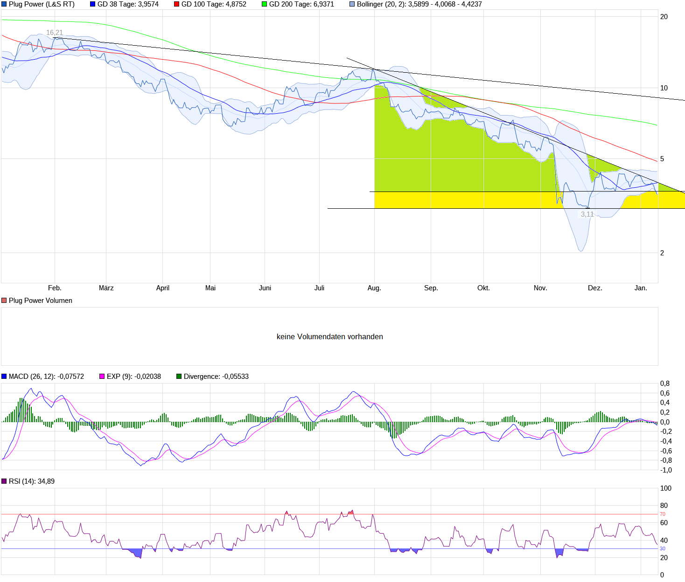Click the 'Jan.' month axis label
The height and width of the screenshot is (582, 685).
[641, 288]
